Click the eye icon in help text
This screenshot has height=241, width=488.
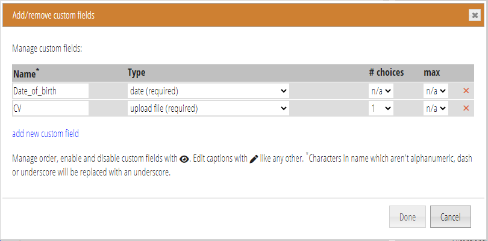tap(184, 159)
